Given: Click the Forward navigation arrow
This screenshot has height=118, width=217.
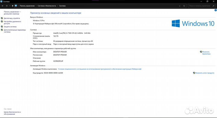Looking at the screenshot, I should 7,6.
